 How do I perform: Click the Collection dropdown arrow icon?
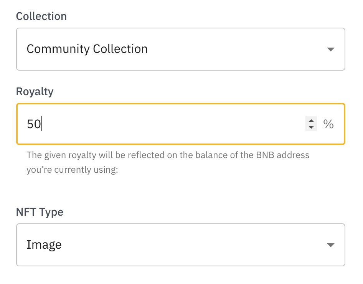(x=331, y=49)
